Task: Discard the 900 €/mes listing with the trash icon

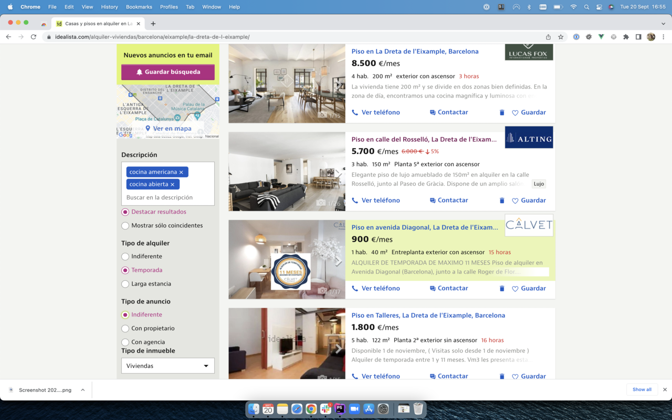Action: (x=501, y=288)
